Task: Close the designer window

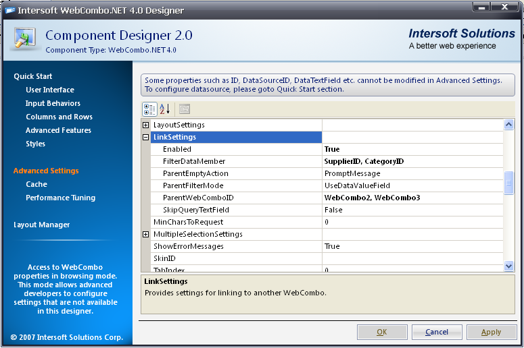Action: (505, 7)
